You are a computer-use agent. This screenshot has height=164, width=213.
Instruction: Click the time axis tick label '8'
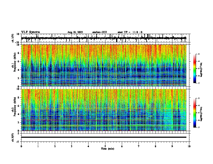point(155,146)
